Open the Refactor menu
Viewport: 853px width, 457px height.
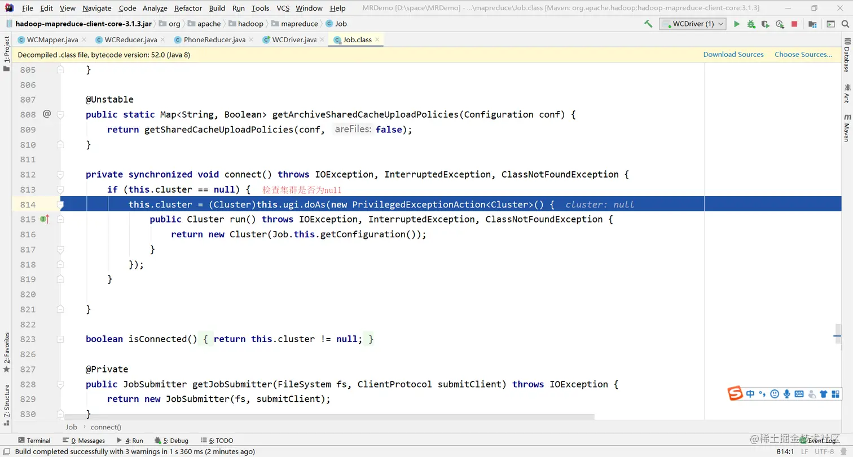click(188, 8)
